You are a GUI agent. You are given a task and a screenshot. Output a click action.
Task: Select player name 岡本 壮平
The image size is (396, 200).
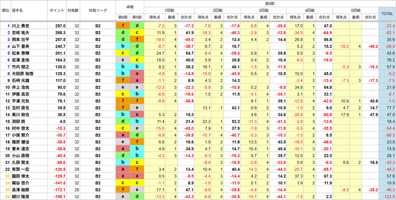20,39
